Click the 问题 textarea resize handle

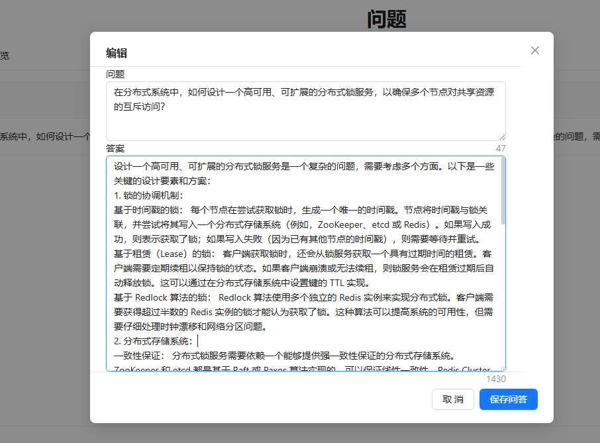(x=502, y=136)
